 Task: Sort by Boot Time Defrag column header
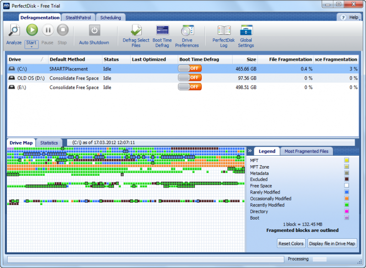[x=205, y=59]
